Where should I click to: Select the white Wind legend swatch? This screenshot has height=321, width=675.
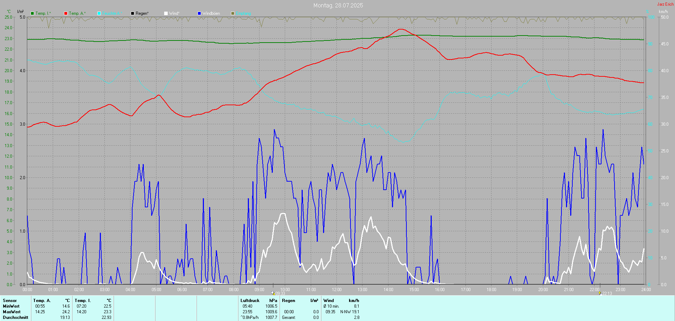tap(166, 13)
